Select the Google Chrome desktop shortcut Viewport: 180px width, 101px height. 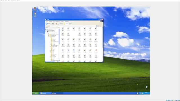point(35,15)
